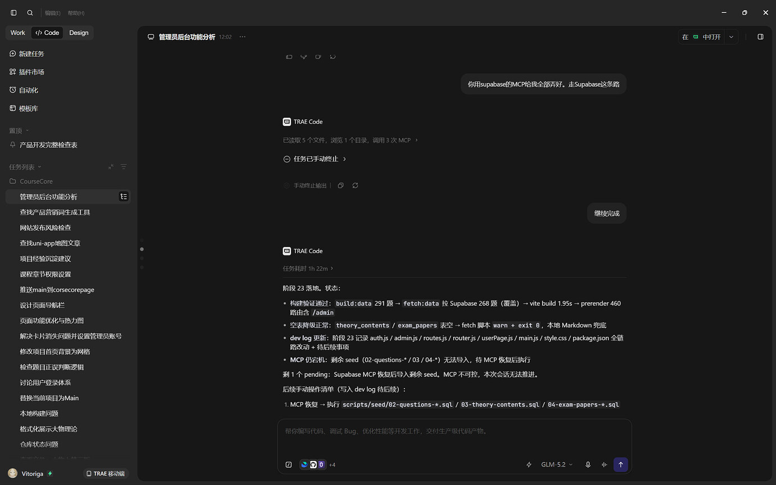Copy the manually stopped output
The height and width of the screenshot is (485, 776).
point(340,186)
